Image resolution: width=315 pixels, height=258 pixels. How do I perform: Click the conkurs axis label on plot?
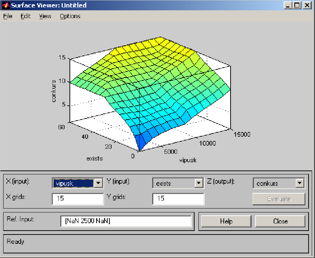click(x=54, y=91)
